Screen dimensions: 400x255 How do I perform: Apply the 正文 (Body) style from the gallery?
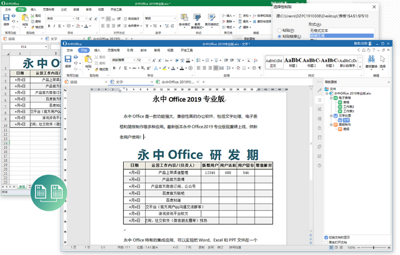(274, 62)
